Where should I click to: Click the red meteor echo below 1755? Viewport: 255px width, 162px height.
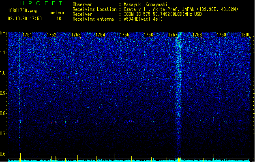[x=114, y=122]
